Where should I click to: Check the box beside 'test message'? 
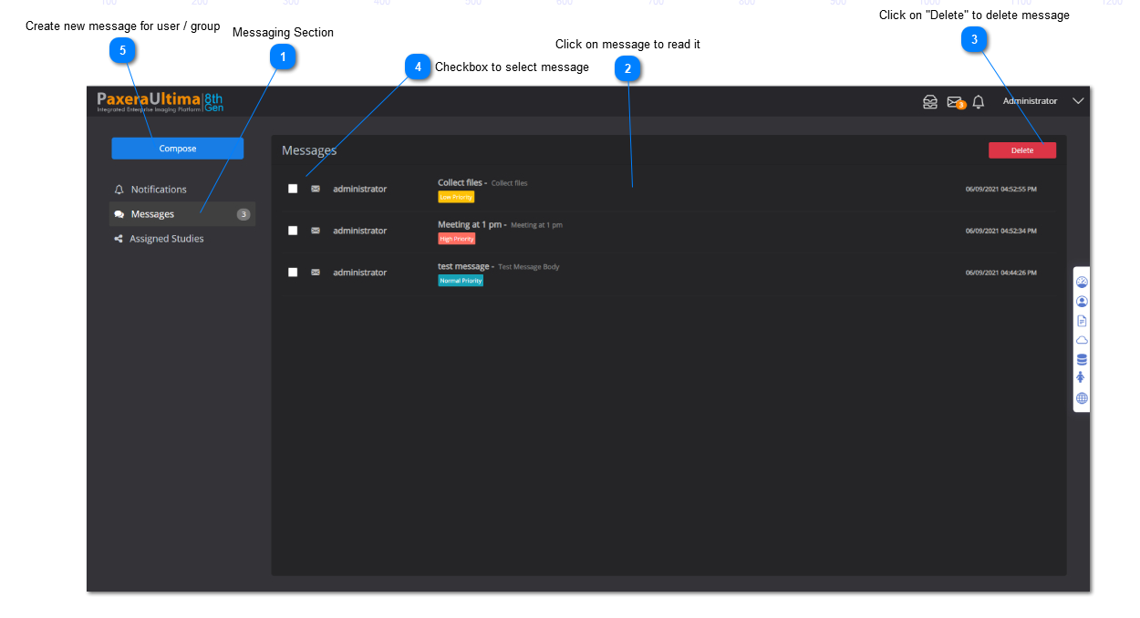tap(293, 273)
